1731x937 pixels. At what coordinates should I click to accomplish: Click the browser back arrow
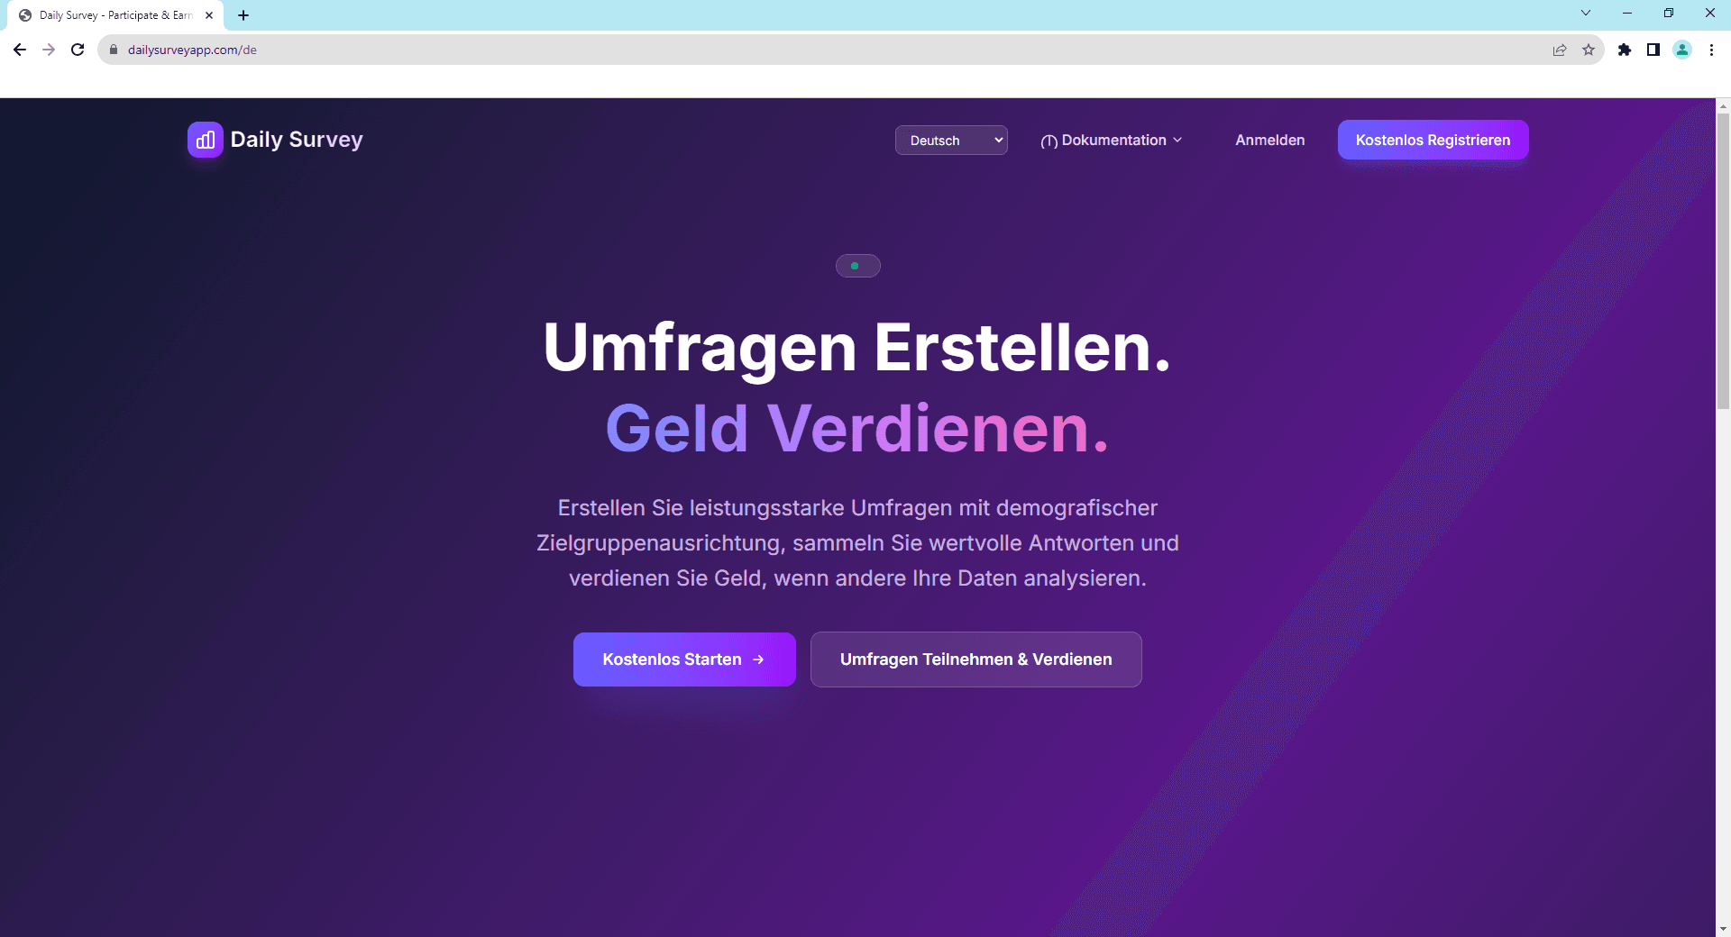pyautogui.click(x=19, y=50)
